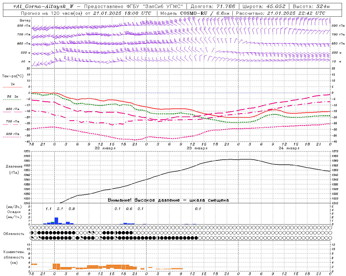This screenshot has height=276, width=346.
Task: Click the left 10 м wind level label
Action: [26, 61]
